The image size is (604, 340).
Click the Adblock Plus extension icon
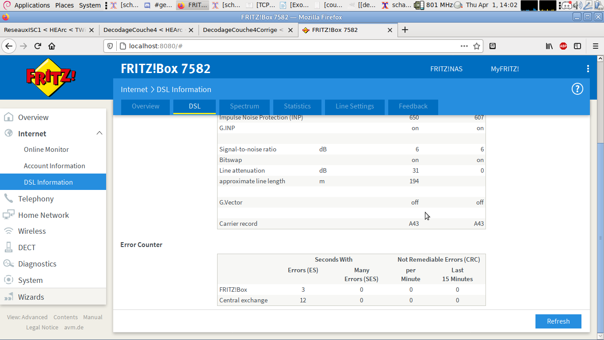[563, 46]
